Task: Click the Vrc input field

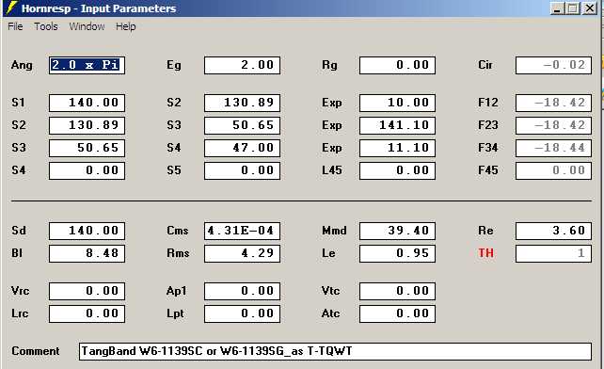Action: (87, 291)
